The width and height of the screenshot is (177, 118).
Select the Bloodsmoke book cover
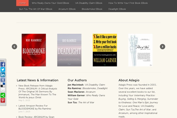[x=34, y=50]
